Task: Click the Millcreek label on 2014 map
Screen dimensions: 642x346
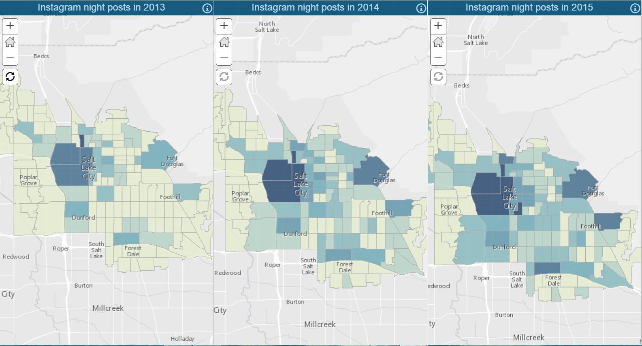Action: pos(320,325)
